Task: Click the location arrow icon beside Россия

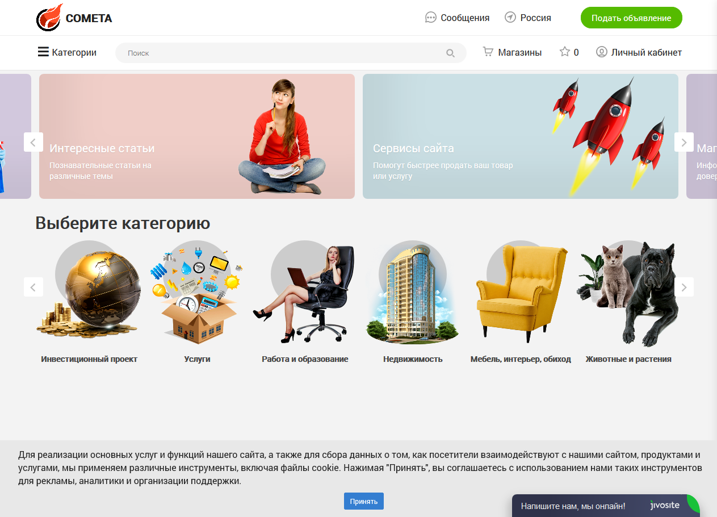Action: [510, 18]
